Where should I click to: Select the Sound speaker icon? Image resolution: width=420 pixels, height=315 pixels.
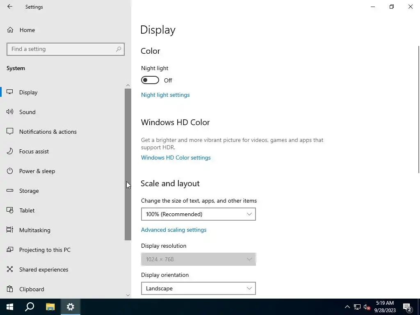[x=10, y=112]
